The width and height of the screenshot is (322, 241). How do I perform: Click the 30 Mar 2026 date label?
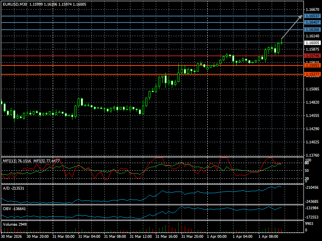(12, 237)
